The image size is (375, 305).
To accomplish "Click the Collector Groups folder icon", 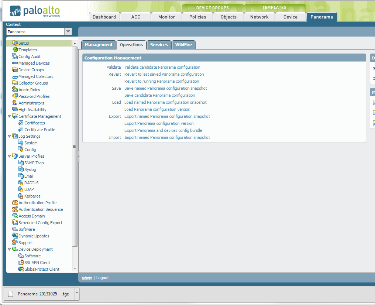I will click(15, 83).
